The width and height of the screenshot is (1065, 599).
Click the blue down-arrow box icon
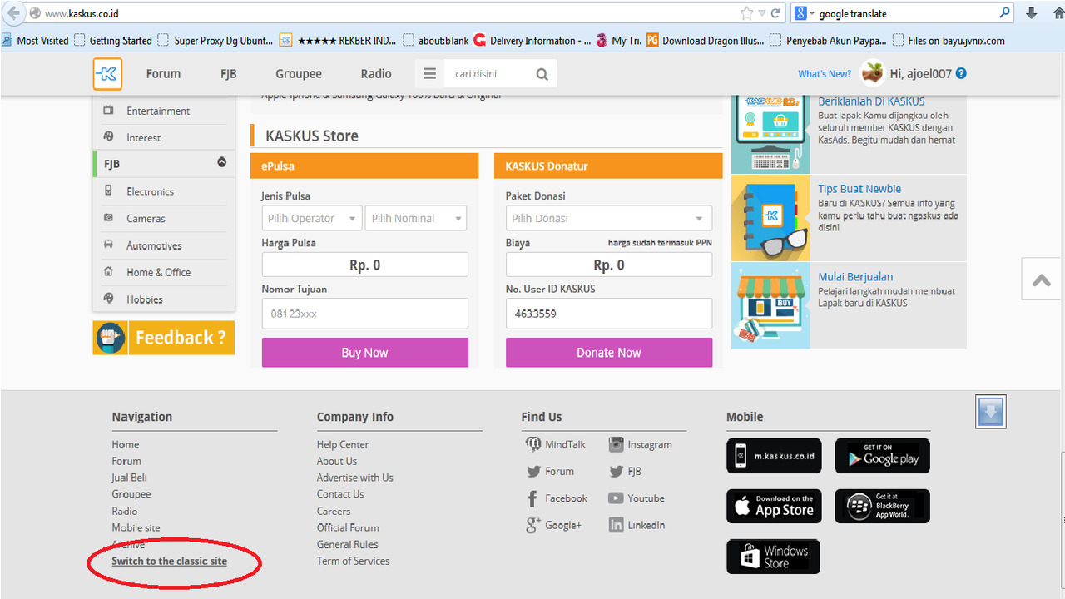click(991, 411)
